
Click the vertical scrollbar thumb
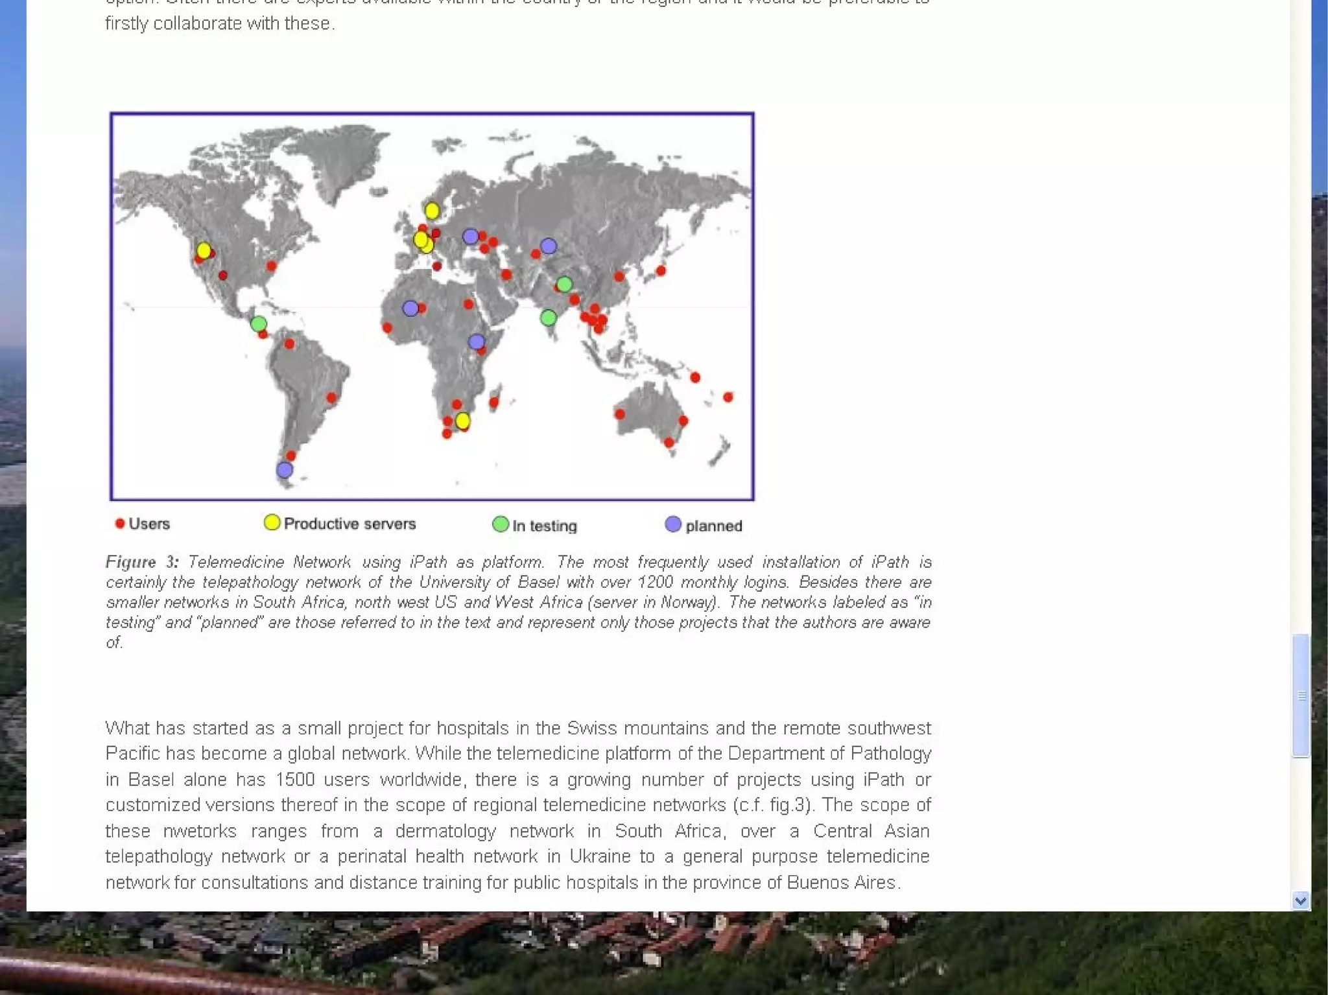[x=1300, y=695]
